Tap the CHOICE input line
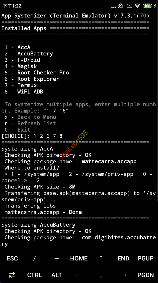Screen dimensions: 158x283 click(32, 136)
